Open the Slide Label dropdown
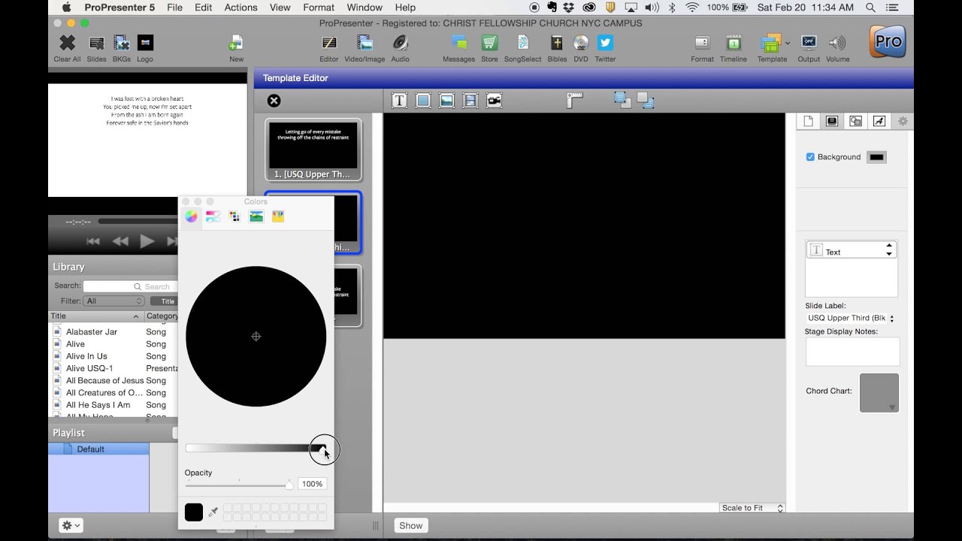The image size is (962, 541). 851,319
